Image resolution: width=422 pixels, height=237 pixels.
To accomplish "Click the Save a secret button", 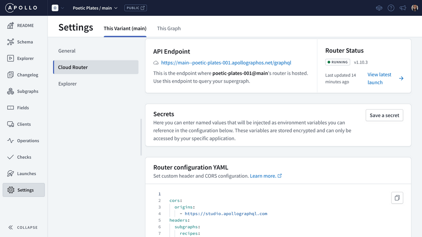I will 384,115.
